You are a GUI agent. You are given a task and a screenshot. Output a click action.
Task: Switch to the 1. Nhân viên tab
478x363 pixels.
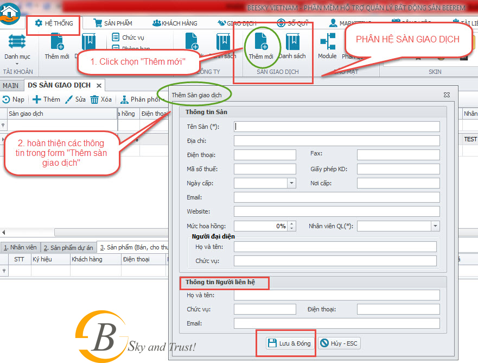tap(20, 247)
